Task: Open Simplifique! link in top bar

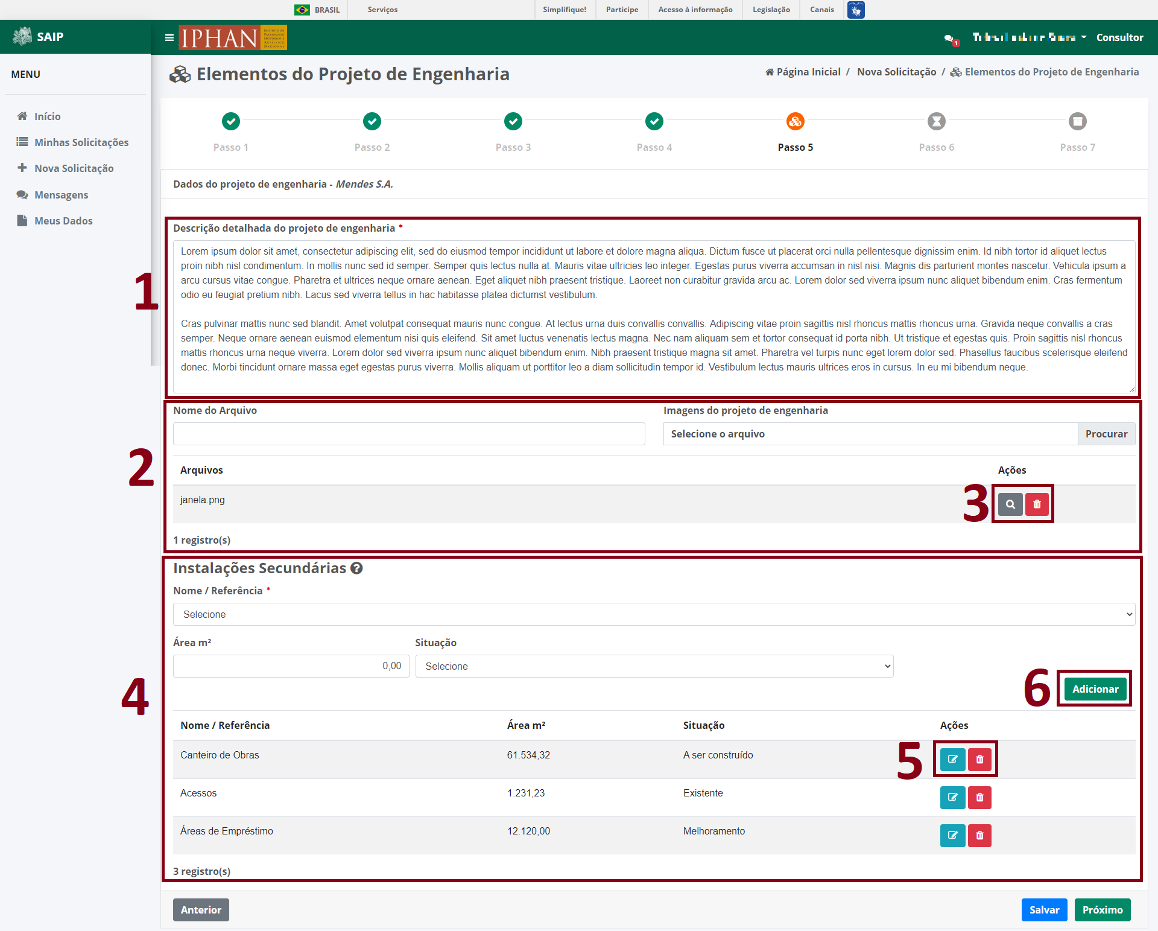Action: click(565, 10)
